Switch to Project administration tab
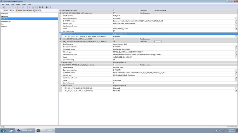The image size is (238, 133). click(24, 11)
